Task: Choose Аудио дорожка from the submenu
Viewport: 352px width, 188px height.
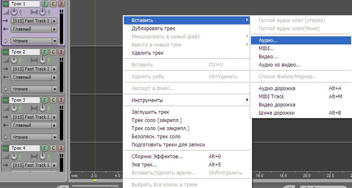Action: pos(301,88)
